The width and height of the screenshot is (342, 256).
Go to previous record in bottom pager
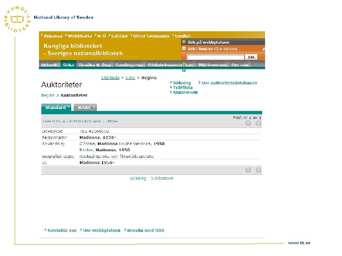(248, 170)
